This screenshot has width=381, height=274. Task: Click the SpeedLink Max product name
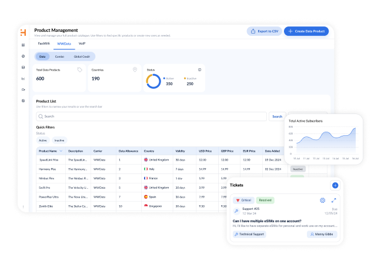[49, 160]
